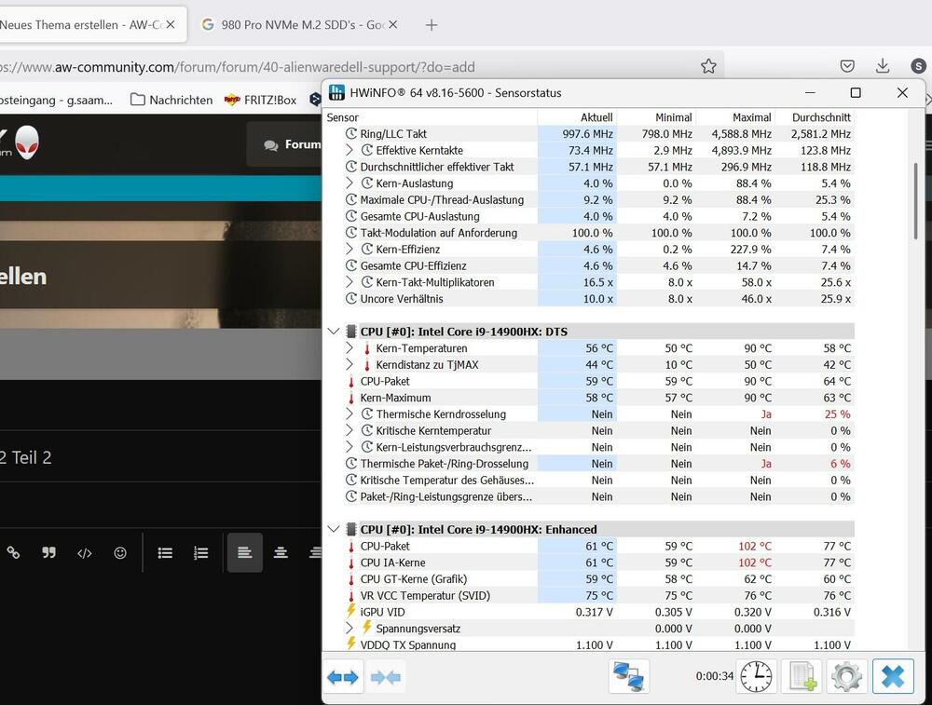932x705 pixels.
Task: Bookmark this page with the star icon
Action: pyautogui.click(x=708, y=66)
